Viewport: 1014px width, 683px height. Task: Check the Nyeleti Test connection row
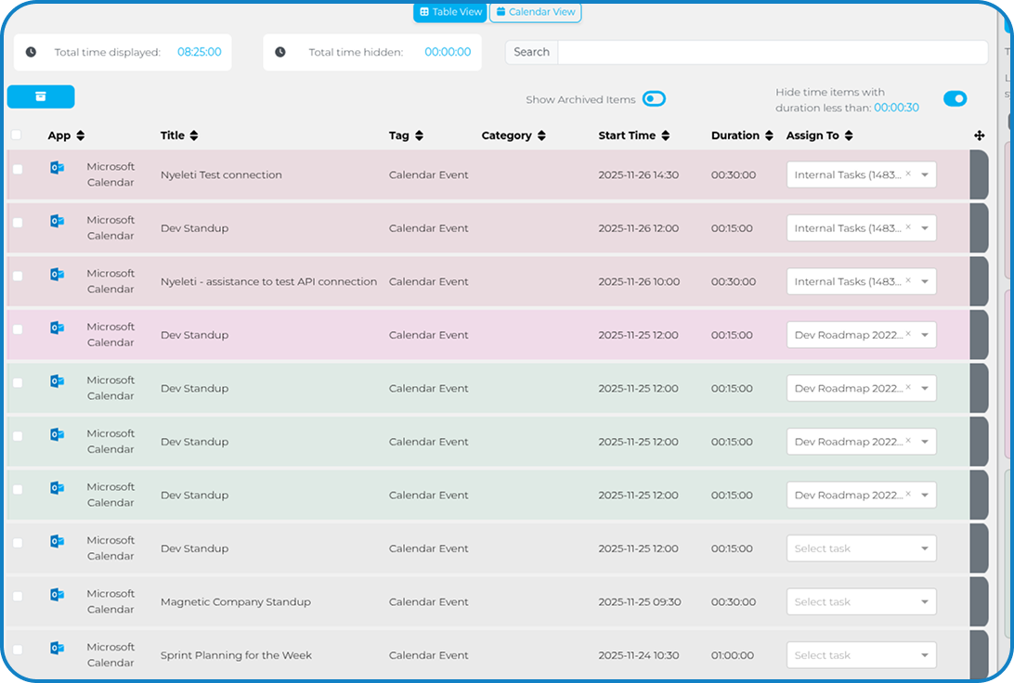tap(18, 169)
